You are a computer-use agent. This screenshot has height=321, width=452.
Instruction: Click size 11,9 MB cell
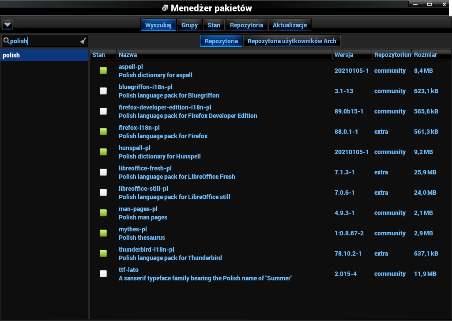[425, 274]
